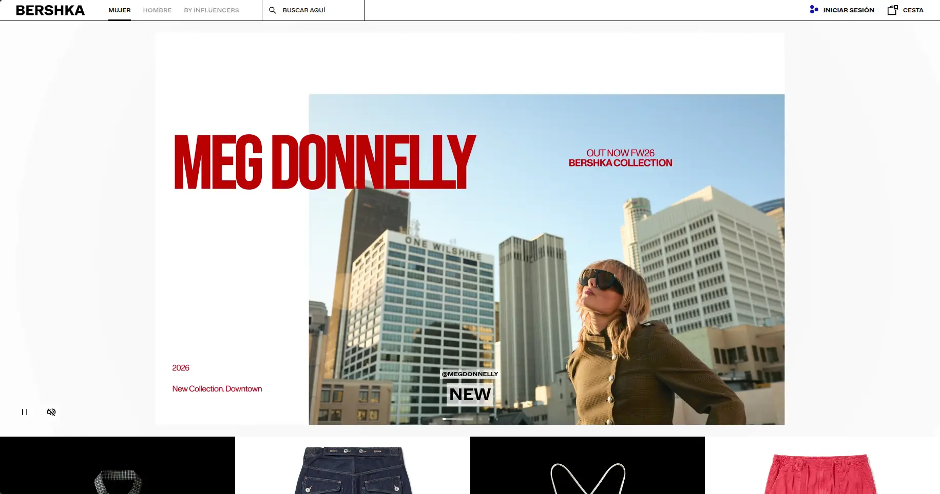Open the dark denim jeans product thumbnail

click(x=353, y=465)
